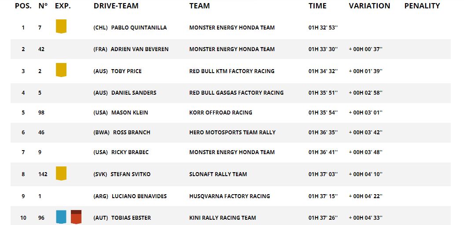Click the DRIVE-TEAM column header

[x=116, y=6]
